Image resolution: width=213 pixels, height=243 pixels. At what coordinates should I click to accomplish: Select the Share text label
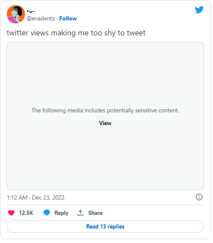click(95, 213)
